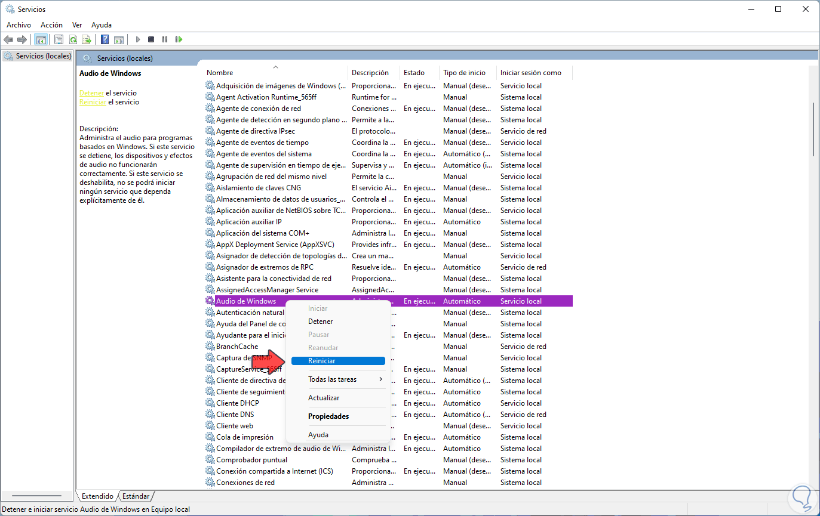Switch to the Estándar tab
The height and width of the screenshot is (516, 820).
(x=136, y=496)
